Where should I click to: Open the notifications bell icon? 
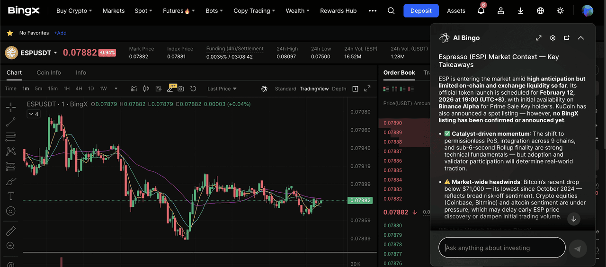(x=481, y=11)
